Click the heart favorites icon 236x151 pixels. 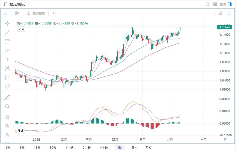[7, 86]
